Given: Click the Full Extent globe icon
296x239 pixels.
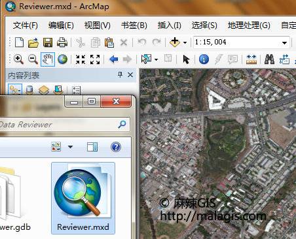Looking at the screenshot, I should (x=62, y=59).
